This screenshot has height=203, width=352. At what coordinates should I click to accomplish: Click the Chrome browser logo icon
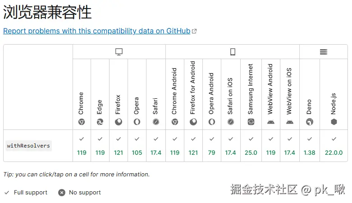[x=82, y=122]
